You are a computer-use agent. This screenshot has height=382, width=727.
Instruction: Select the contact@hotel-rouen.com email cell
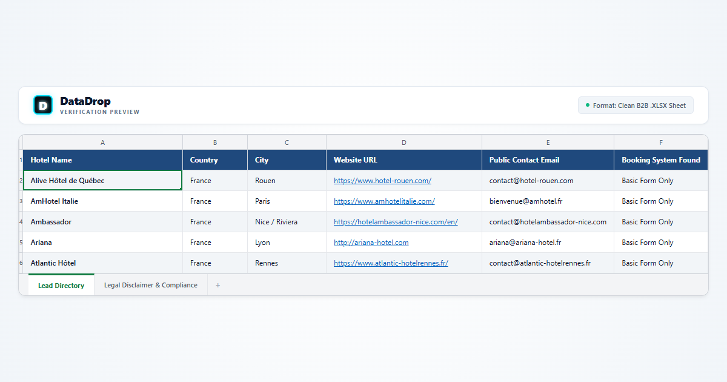[548, 181]
